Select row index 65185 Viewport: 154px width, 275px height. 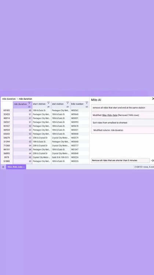[x=7, y=110]
